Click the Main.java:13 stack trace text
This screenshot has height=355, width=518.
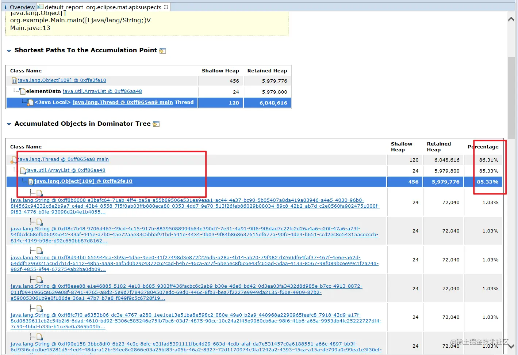(x=30, y=28)
